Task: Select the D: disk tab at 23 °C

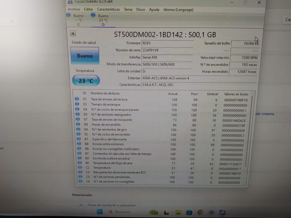Action: (103, 20)
